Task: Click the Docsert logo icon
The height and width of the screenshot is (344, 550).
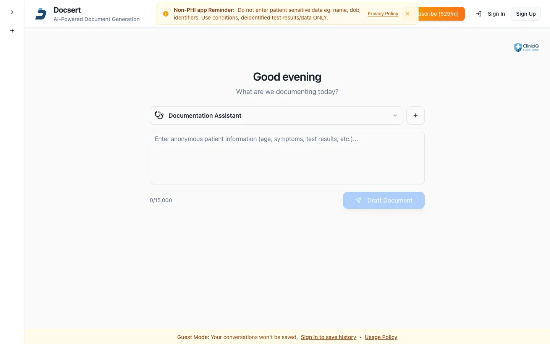Action: coord(41,14)
